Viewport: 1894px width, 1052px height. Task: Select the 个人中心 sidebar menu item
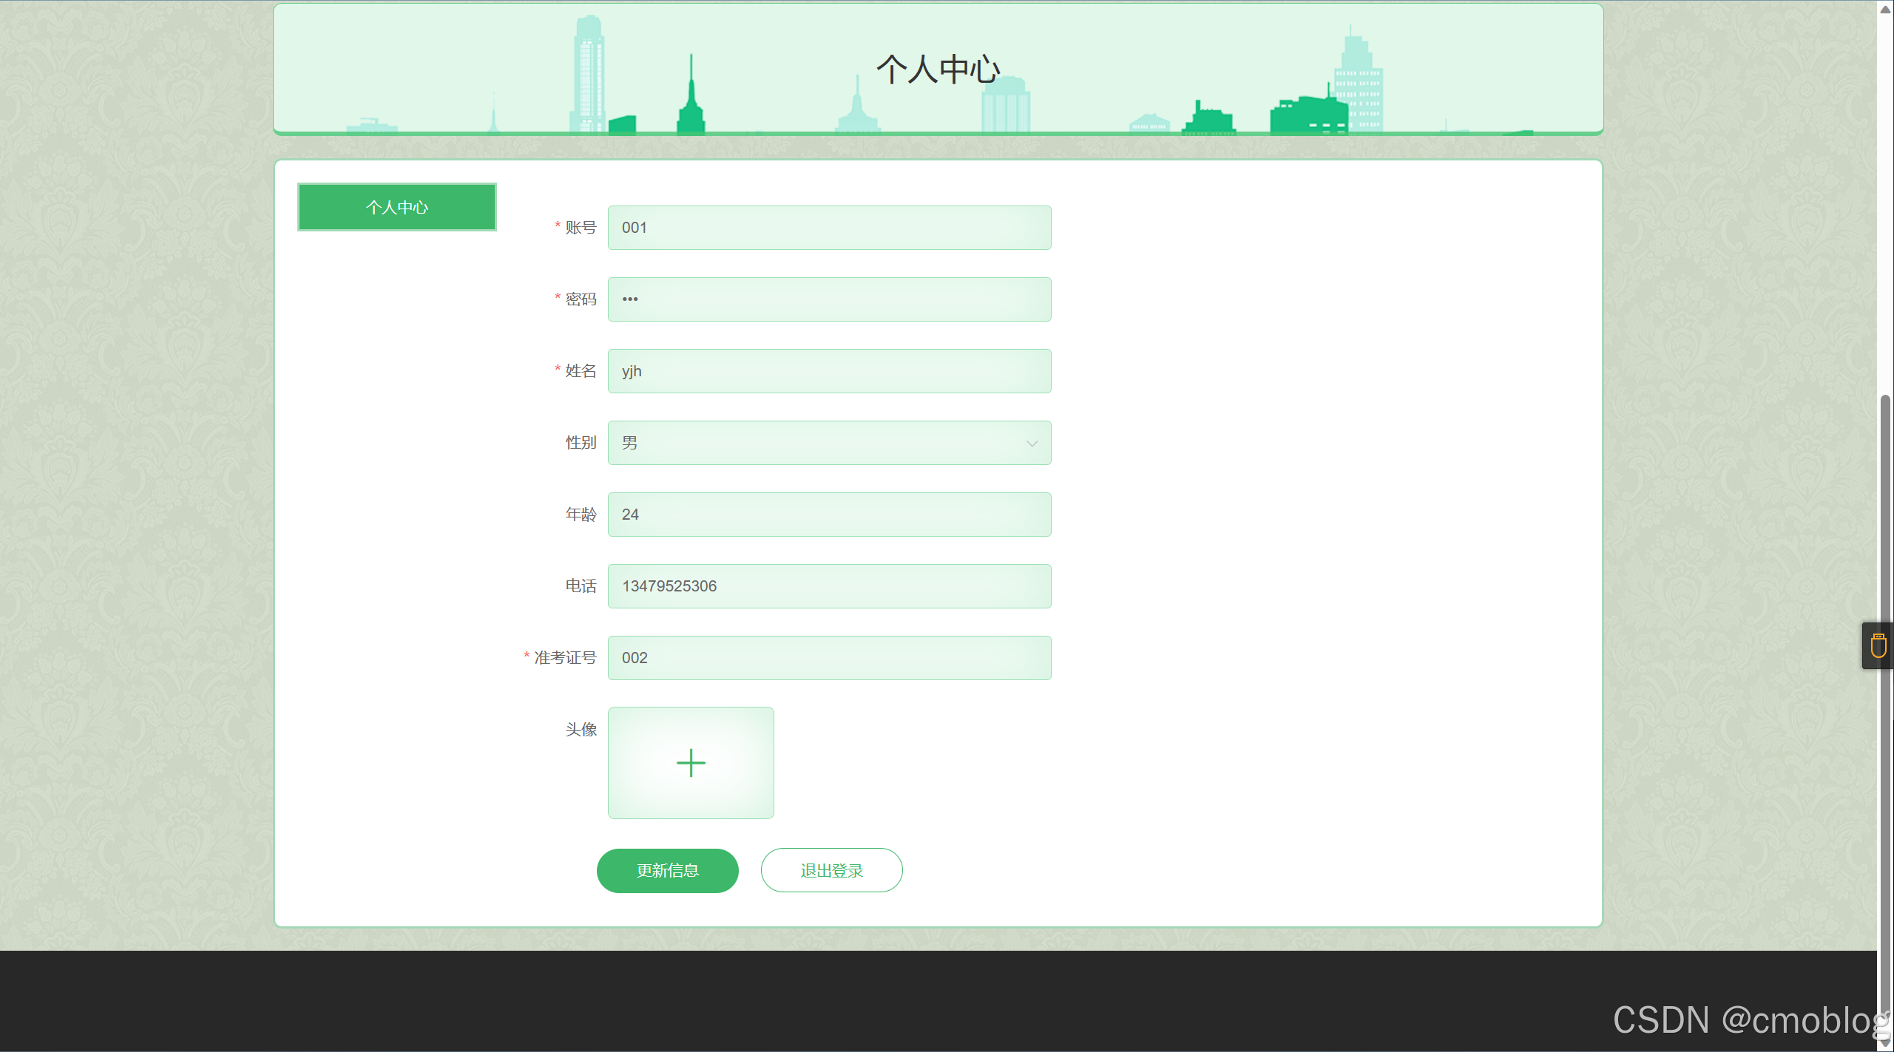click(x=397, y=207)
